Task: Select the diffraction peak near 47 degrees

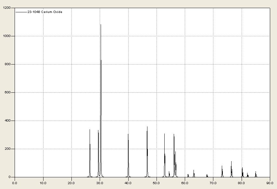Action: tap(147, 152)
